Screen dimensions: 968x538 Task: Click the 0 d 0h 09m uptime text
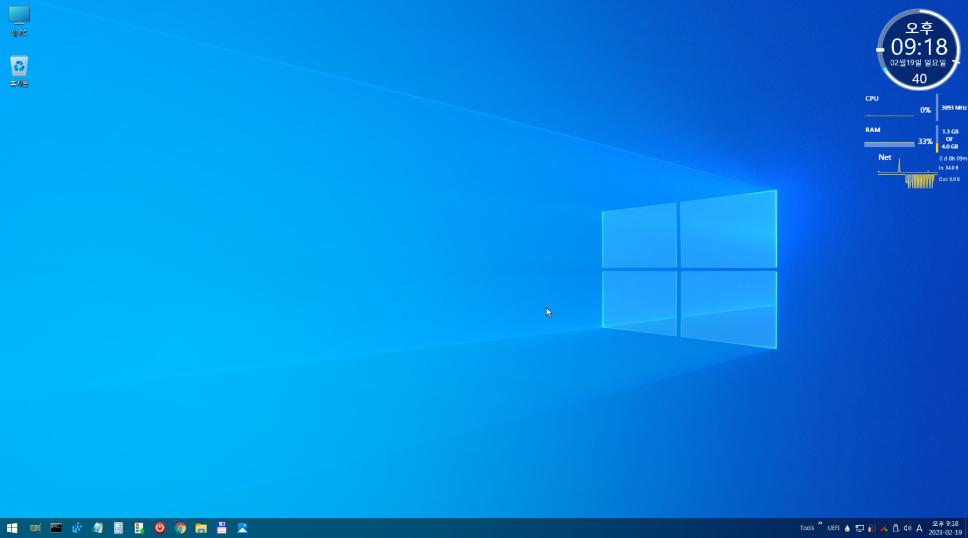click(953, 158)
